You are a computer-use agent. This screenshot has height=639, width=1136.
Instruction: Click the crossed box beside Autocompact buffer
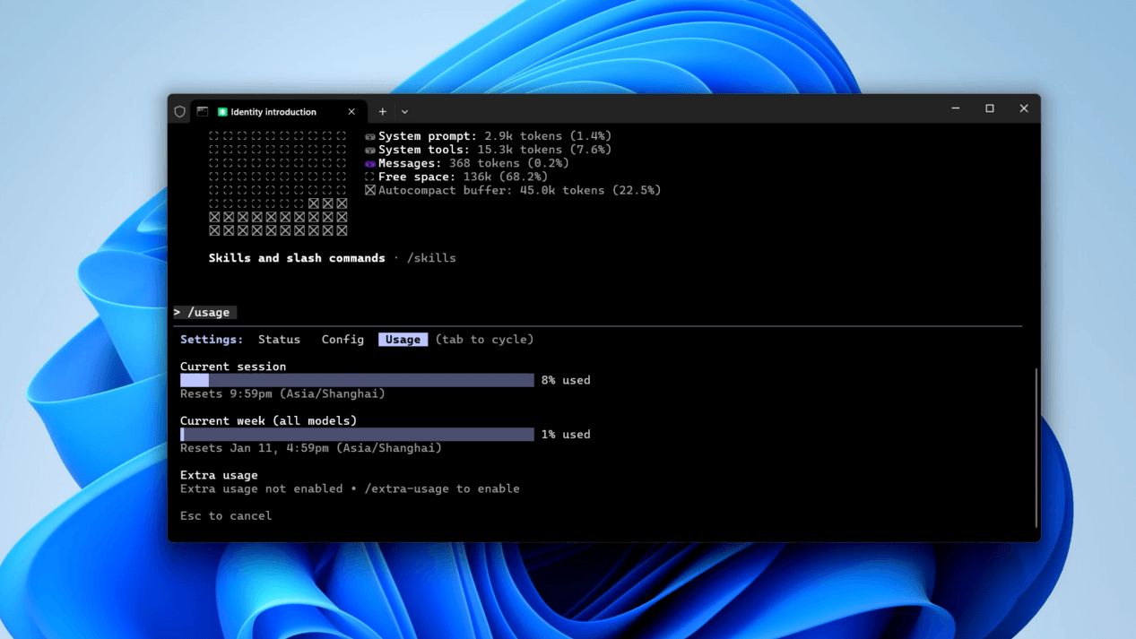369,191
